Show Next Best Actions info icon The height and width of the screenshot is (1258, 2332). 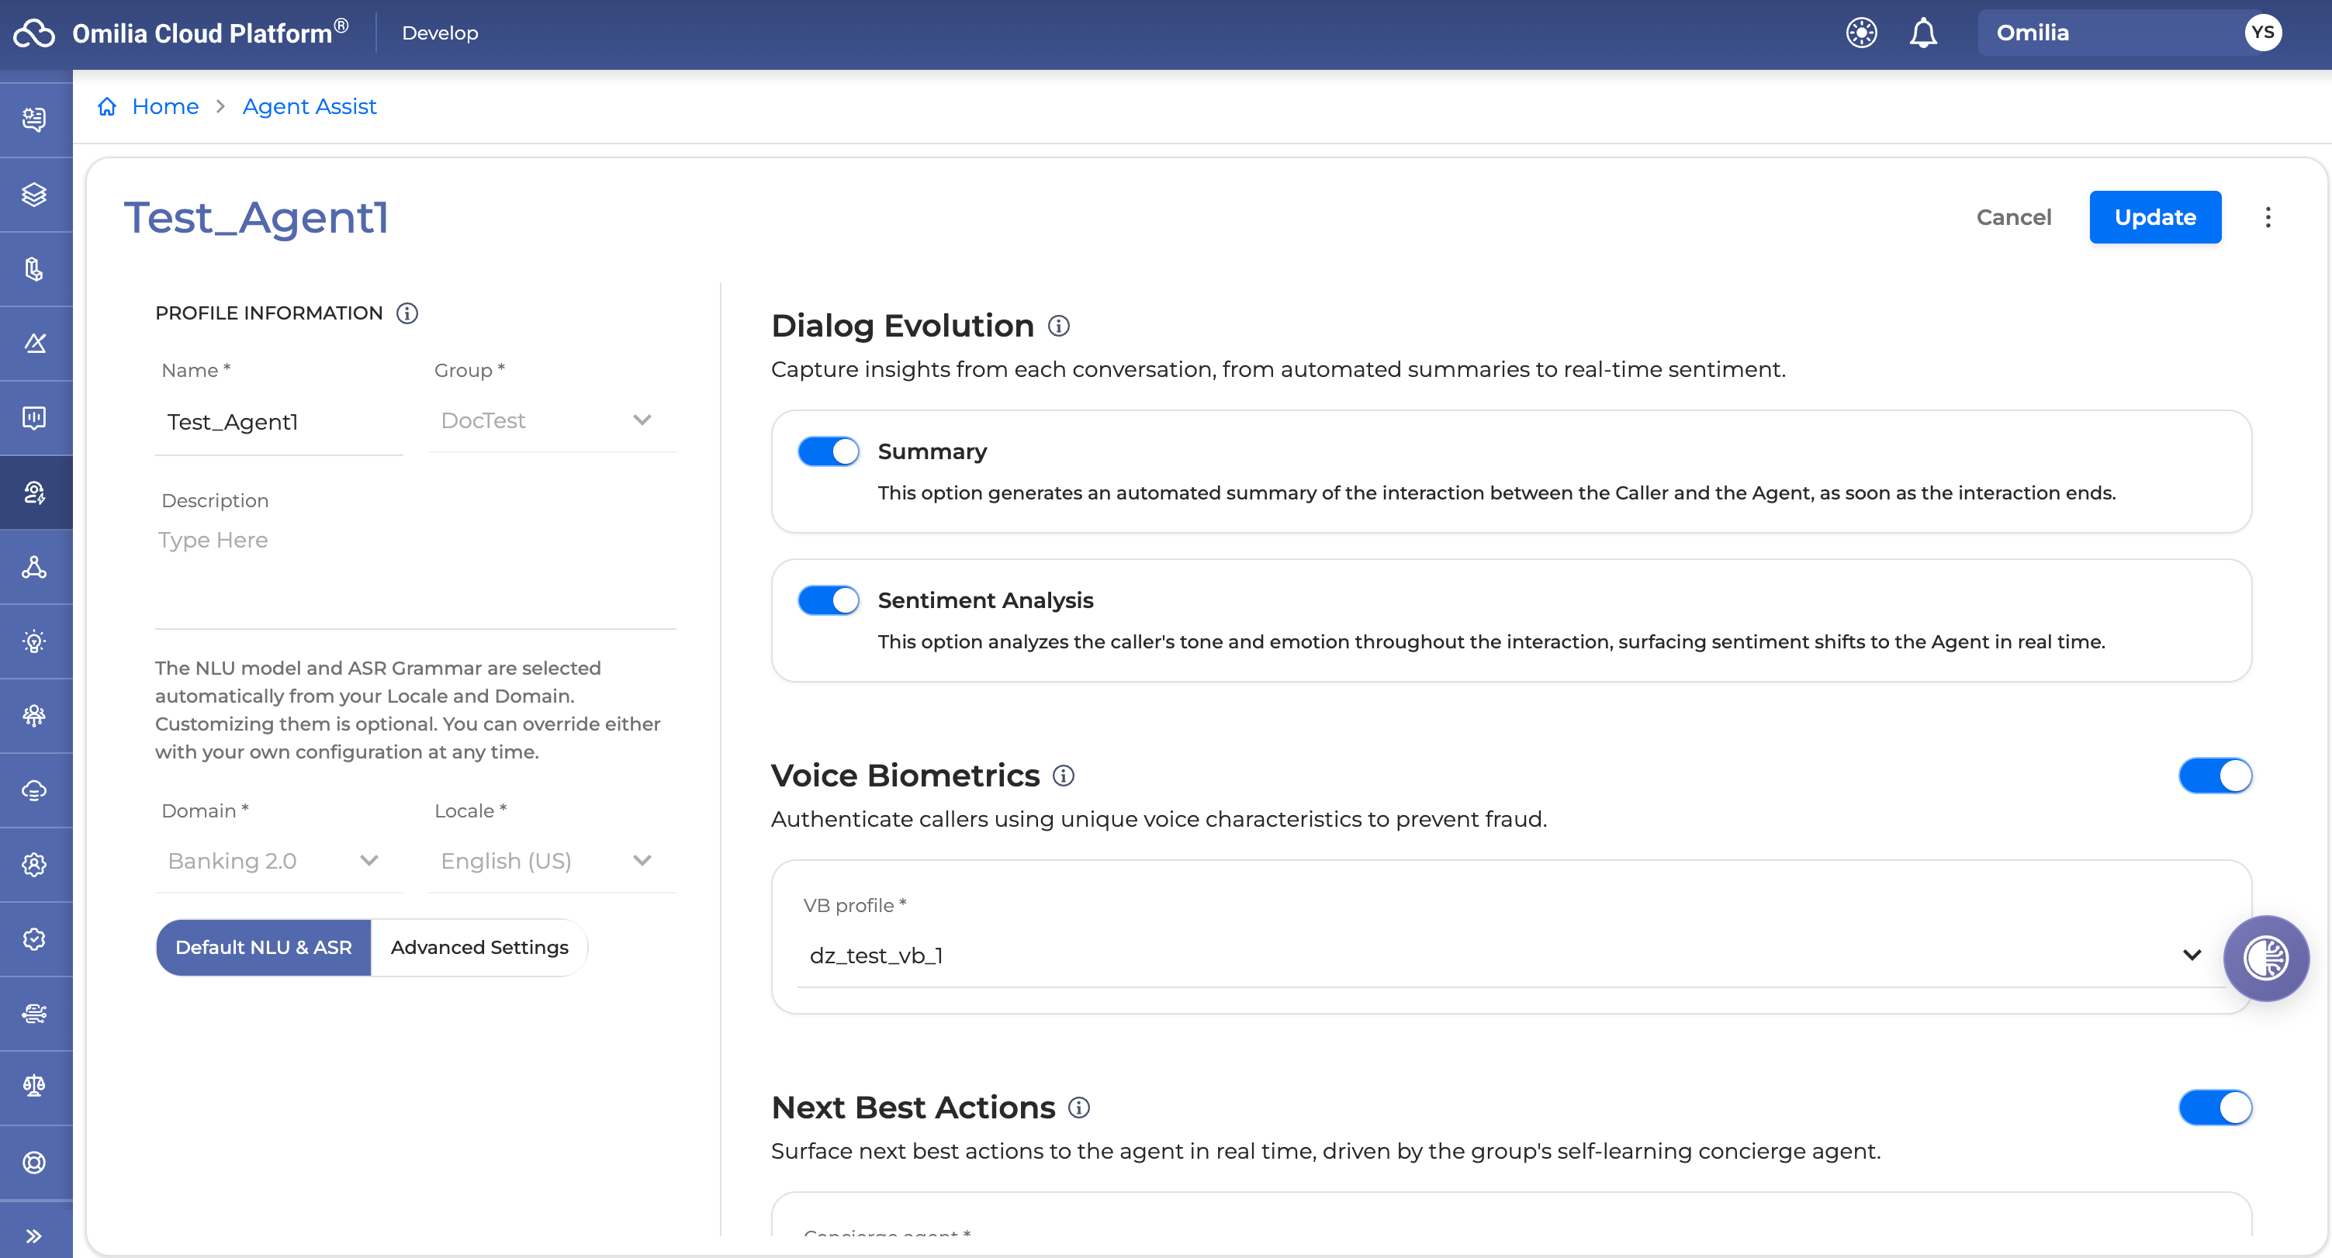click(x=1079, y=1108)
